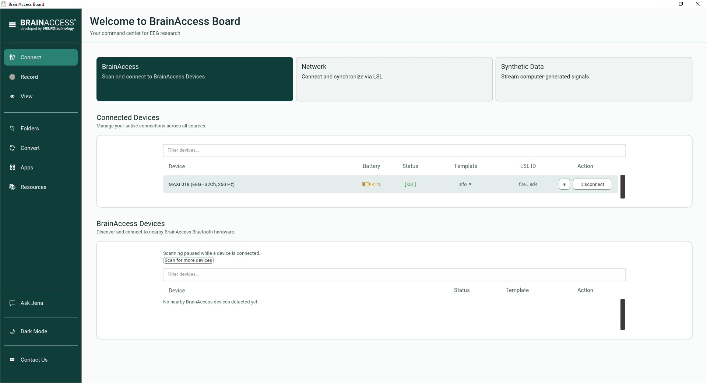Viewport: 707px width, 383px height.
Task: Click the app icon in title bar
Action: [x=4, y=4]
